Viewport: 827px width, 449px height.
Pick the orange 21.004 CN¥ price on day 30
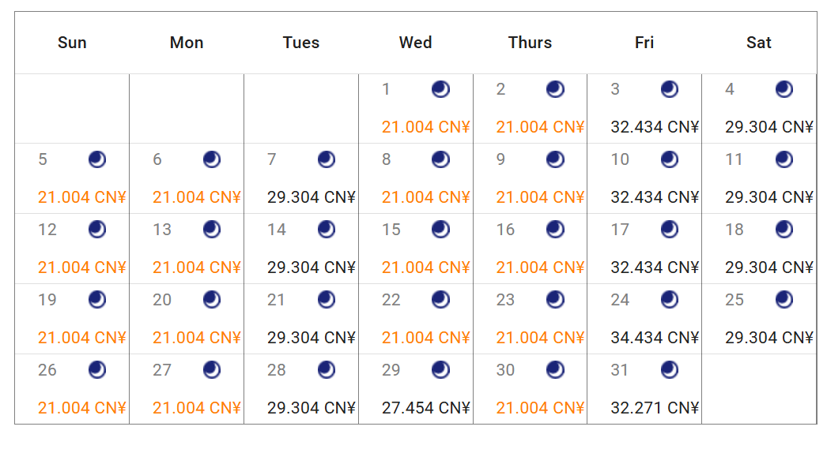(x=540, y=408)
